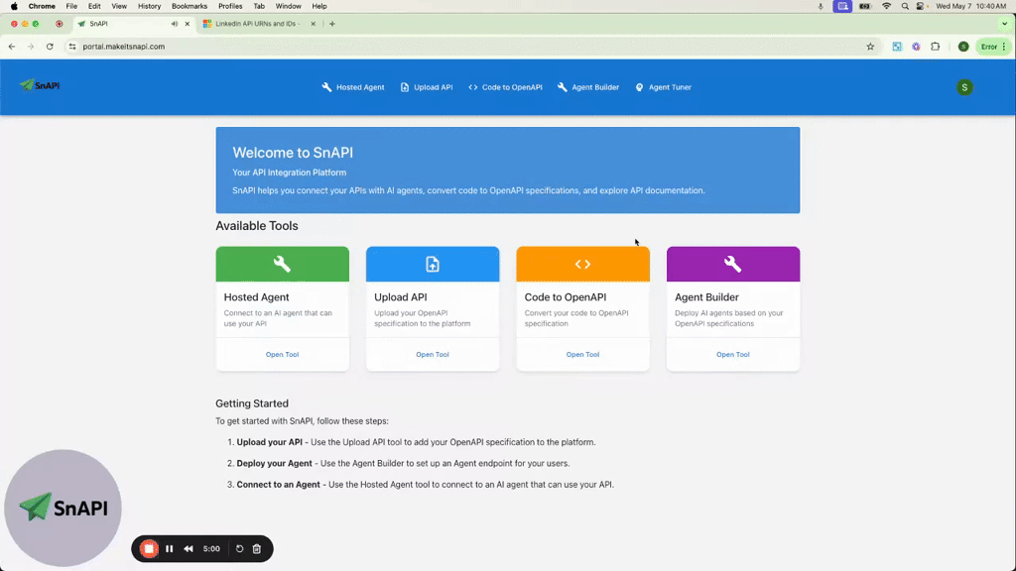The height and width of the screenshot is (571, 1016).
Task: Open the Profiles menu
Action: point(230,6)
